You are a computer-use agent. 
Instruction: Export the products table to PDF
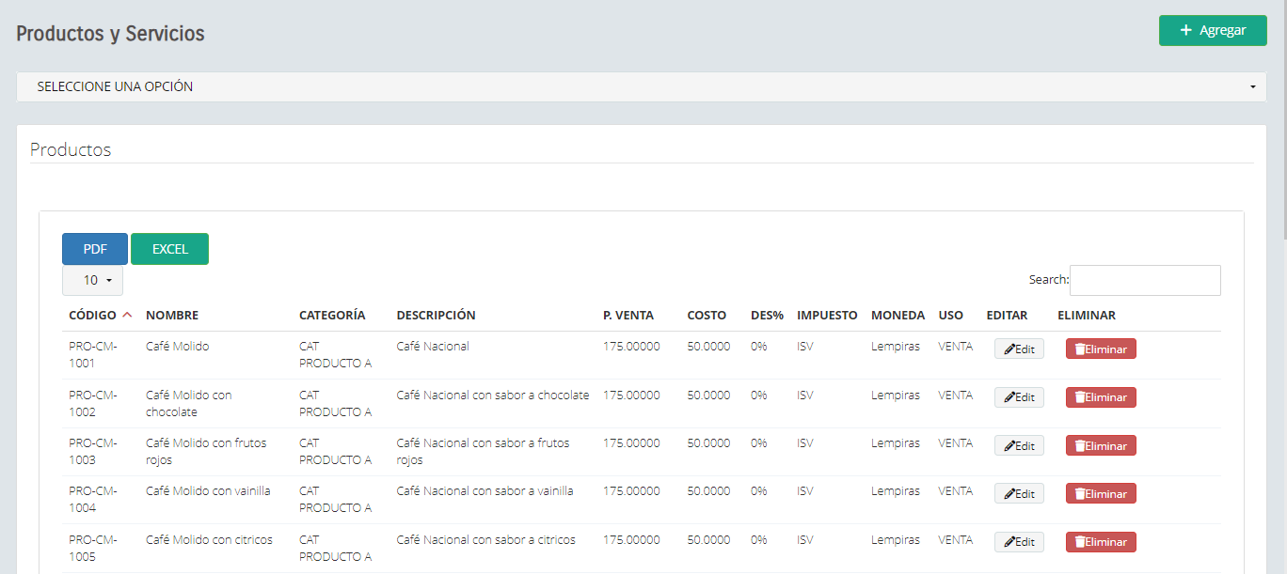(95, 249)
